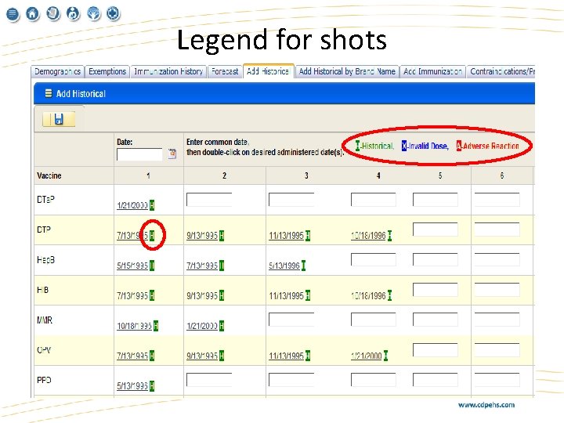Click the MMR dose 3 empty field
Image resolution: width=564 pixels, height=423 pixels.
(x=291, y=320)
